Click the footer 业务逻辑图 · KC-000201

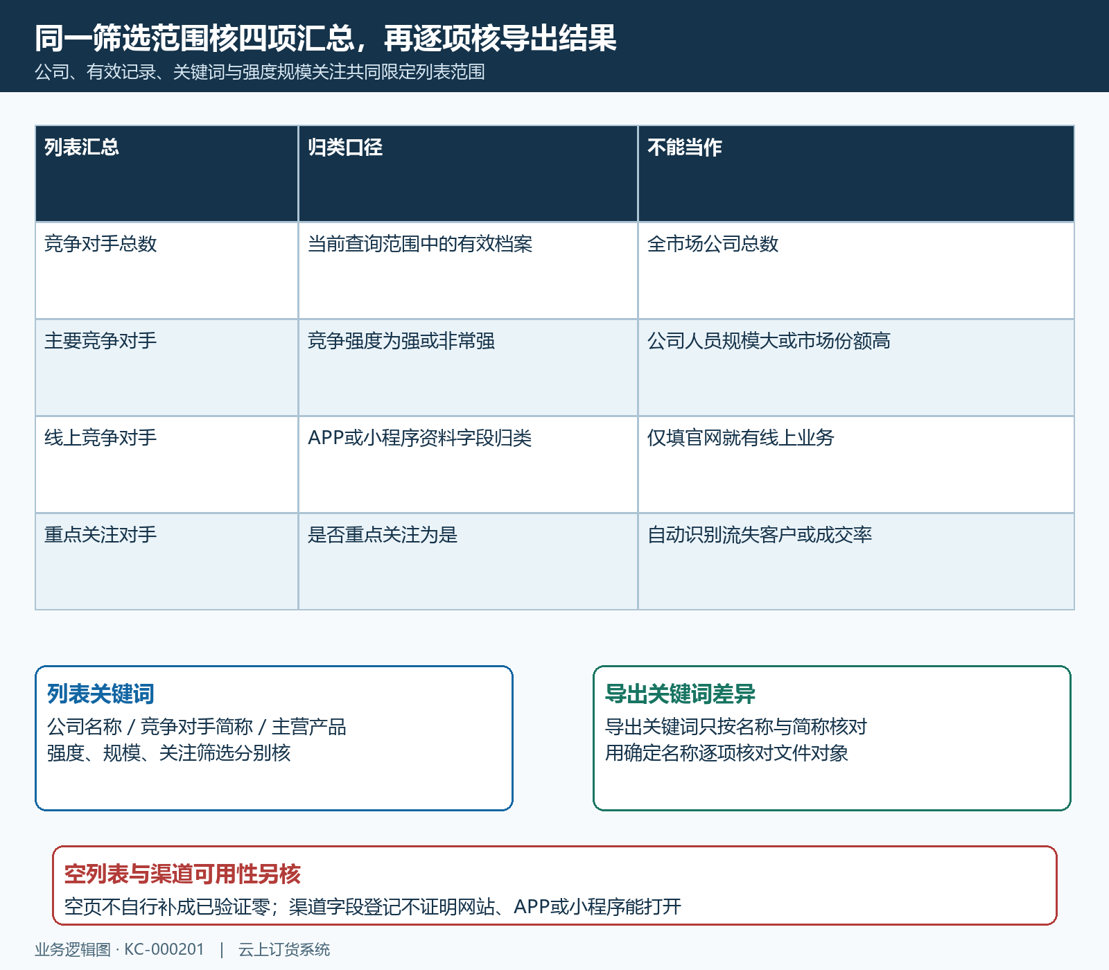pos(120,949)
